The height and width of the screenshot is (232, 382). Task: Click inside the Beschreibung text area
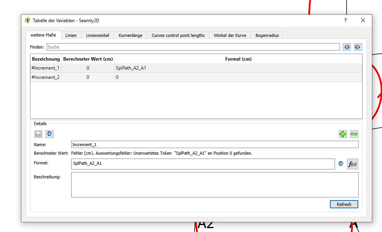point(214,185)
